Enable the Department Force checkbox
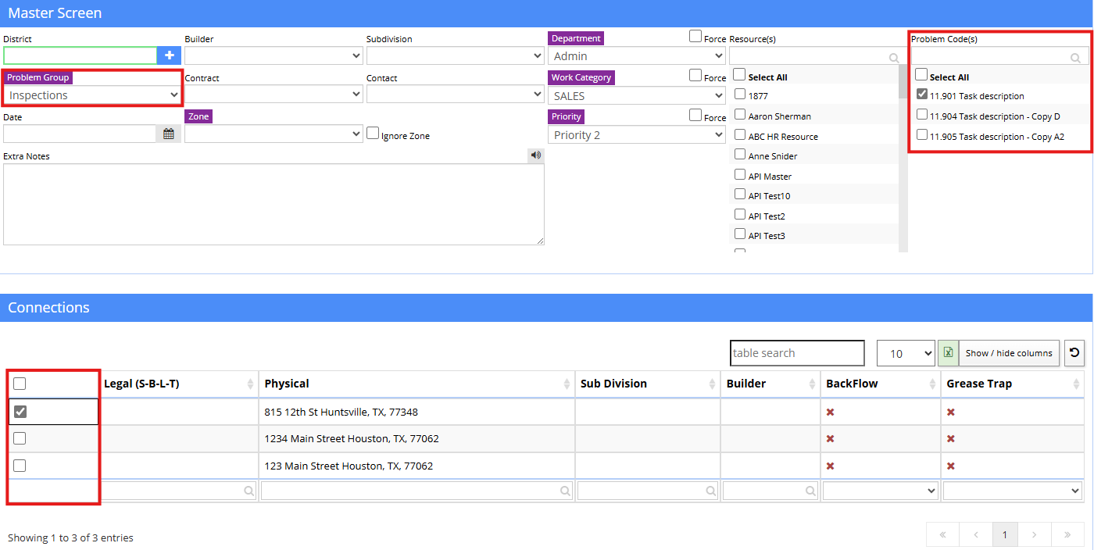 coord(695,36)
